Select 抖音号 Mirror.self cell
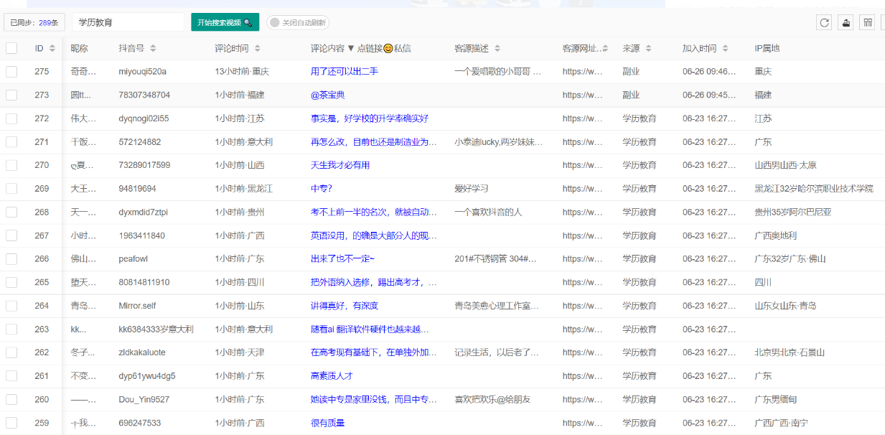Screen dimensions: 885x435 (x=137, y=306)
